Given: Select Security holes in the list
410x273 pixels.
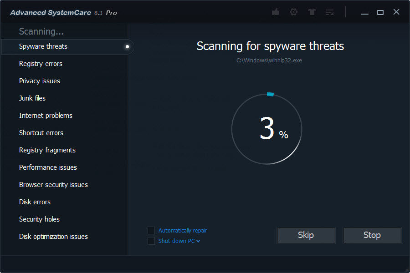Looking at the screenshot, I should coord(39,219).
